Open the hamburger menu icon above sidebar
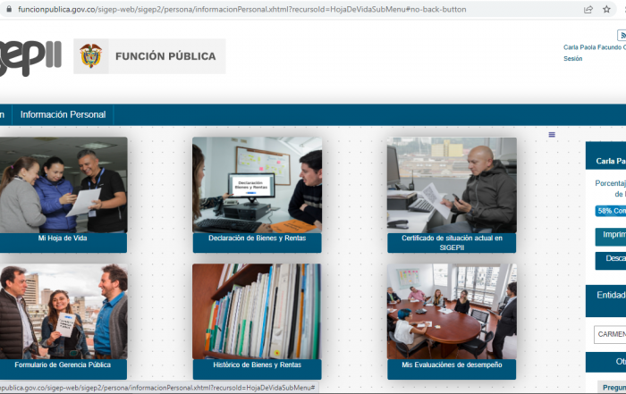This screenshot has width=626, height=394. pos(552,135)
